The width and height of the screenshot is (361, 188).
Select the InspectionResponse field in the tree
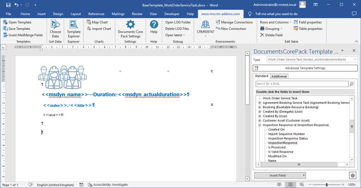[x=282, y=143]
